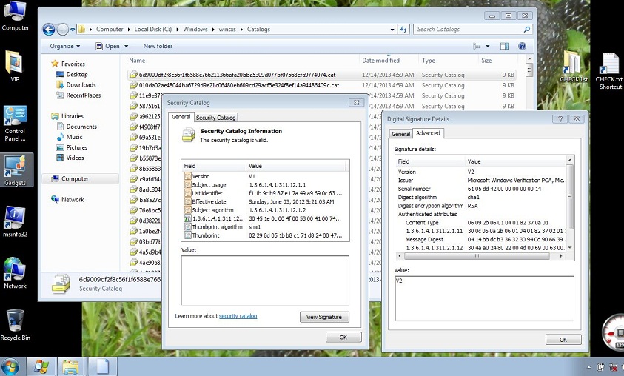The height and width of the screenshot is (376, 624).
Task: Sort files by Type column header
Action: [448, 61]
